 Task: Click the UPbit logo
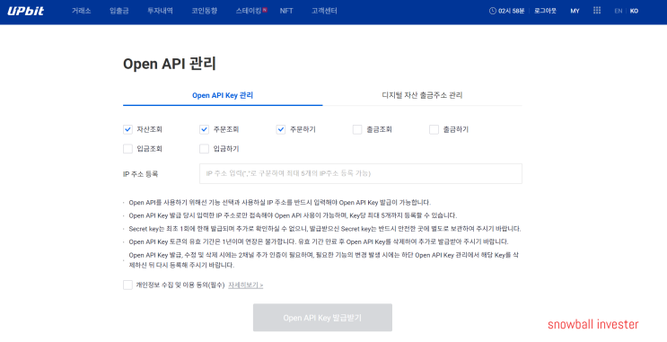pyautogui.click(x=25, y=11)
